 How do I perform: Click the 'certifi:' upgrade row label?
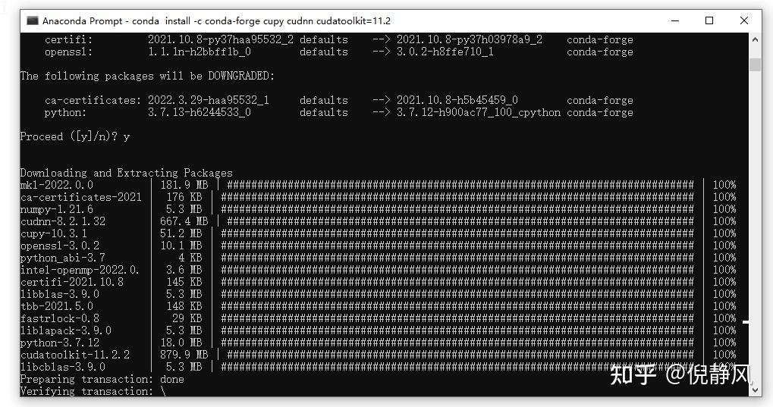click(68, 39)
